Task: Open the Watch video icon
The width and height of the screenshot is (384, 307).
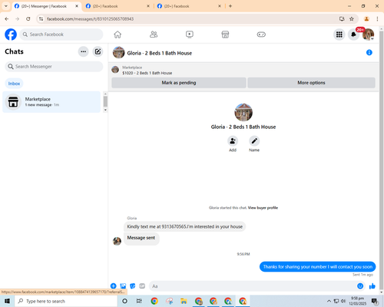Action: pyautogui.click(x=190, y=35)
